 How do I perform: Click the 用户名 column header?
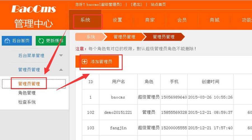tap(118, 82)
